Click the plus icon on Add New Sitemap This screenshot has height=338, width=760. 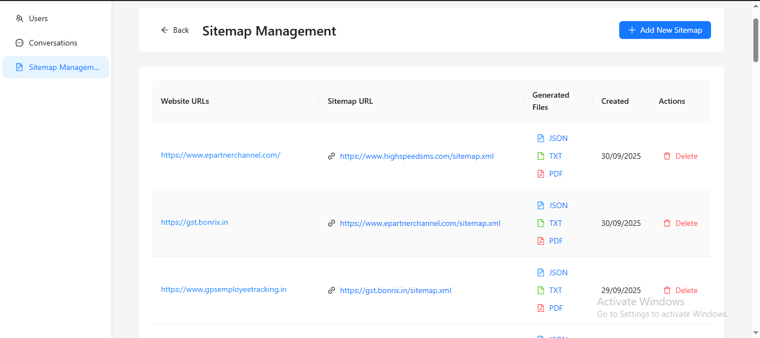[x=631, y=30]
